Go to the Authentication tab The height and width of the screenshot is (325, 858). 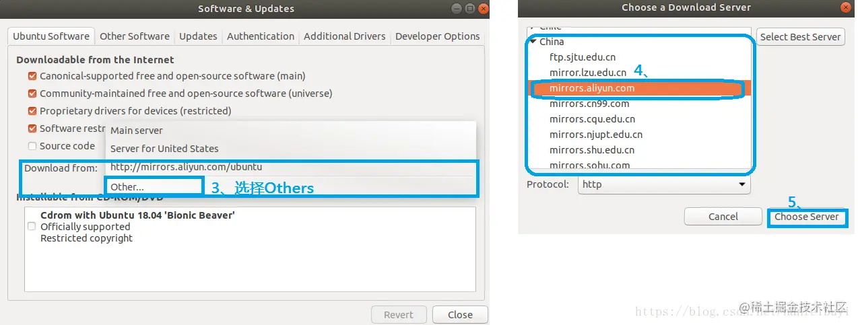coord(261,36)
